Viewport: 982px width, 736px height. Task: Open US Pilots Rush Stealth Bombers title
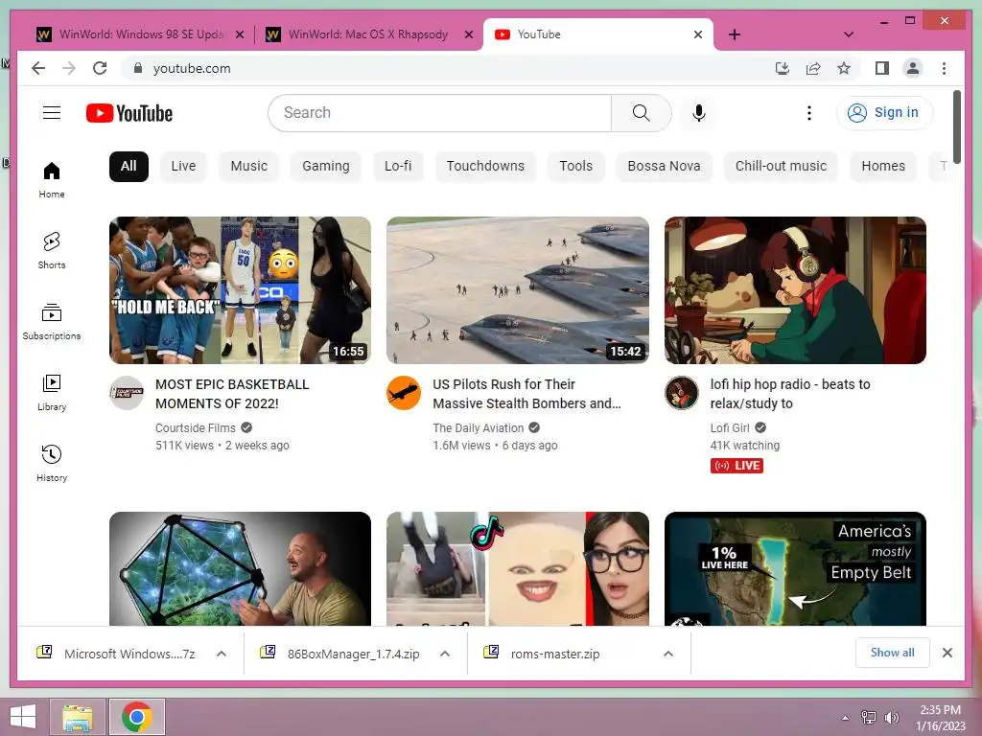click(526, 394)
